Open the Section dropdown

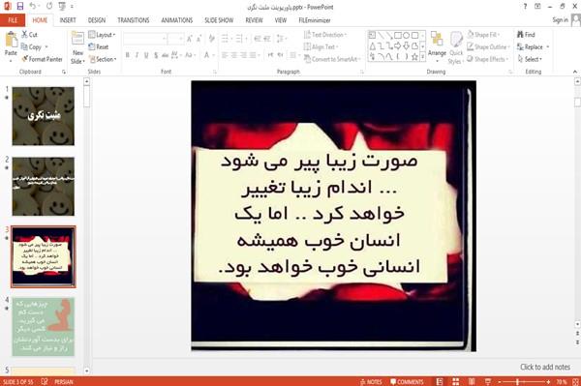(x=103, y=59)
